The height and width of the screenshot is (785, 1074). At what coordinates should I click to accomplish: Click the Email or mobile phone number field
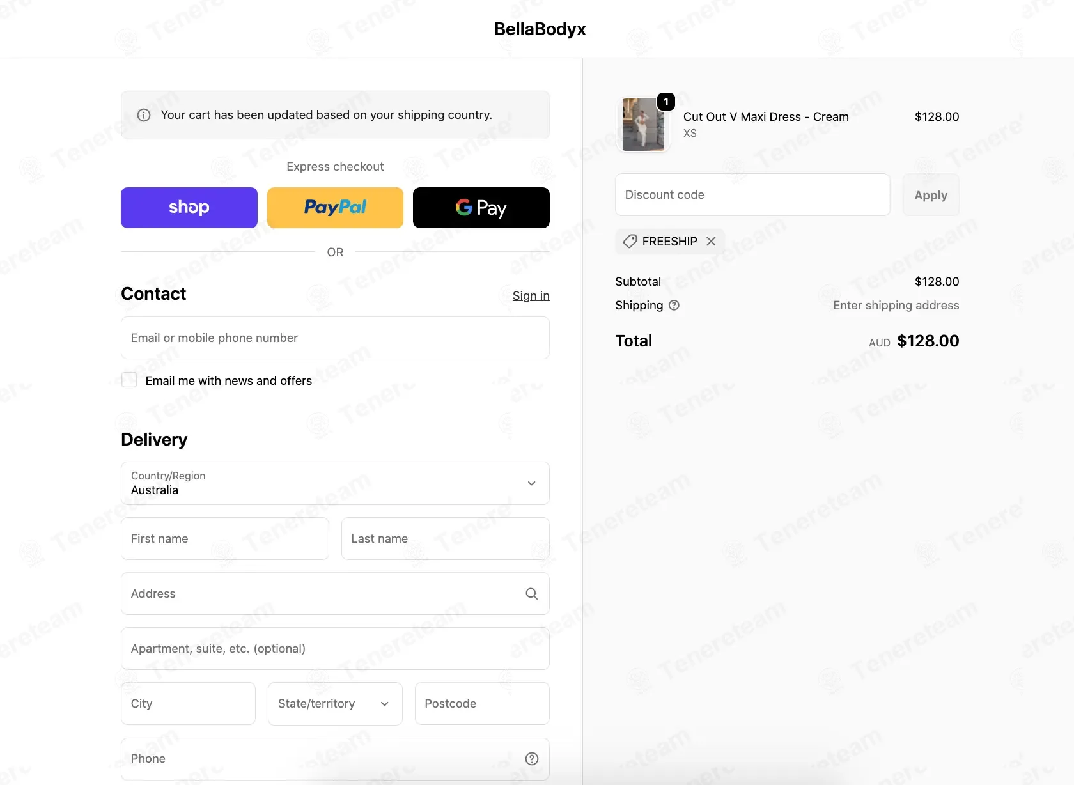pos(335,338)
